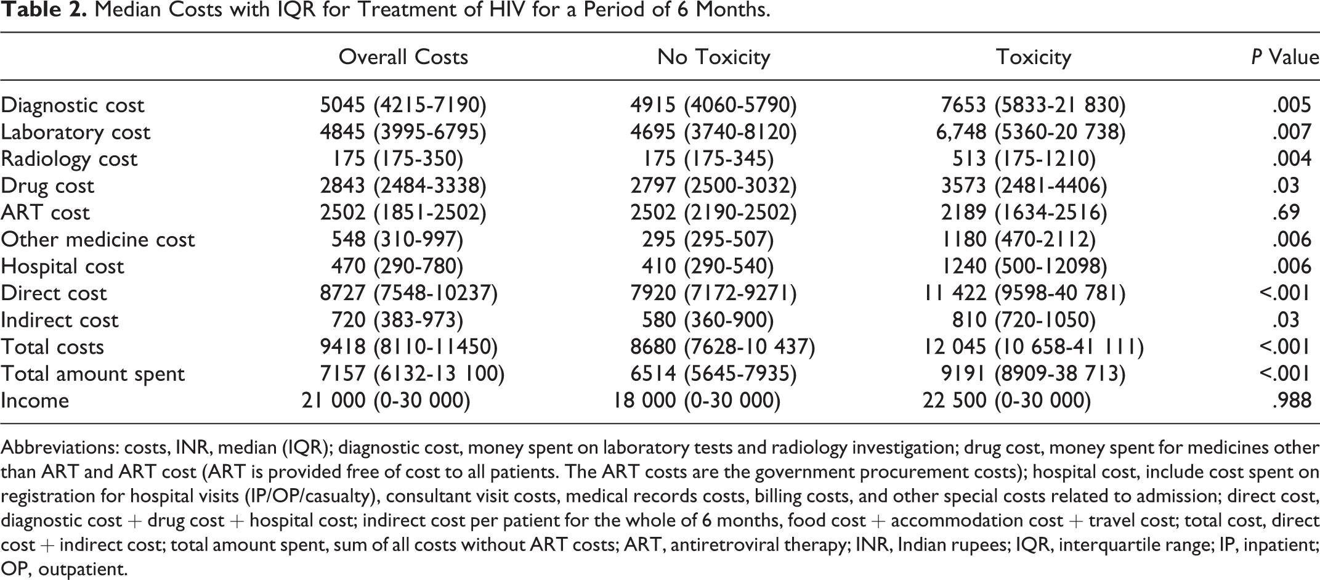Select the ART cost row label
Image resolution: width=1320 pixels, height=580 pixels.
click(x=45, y=212)
